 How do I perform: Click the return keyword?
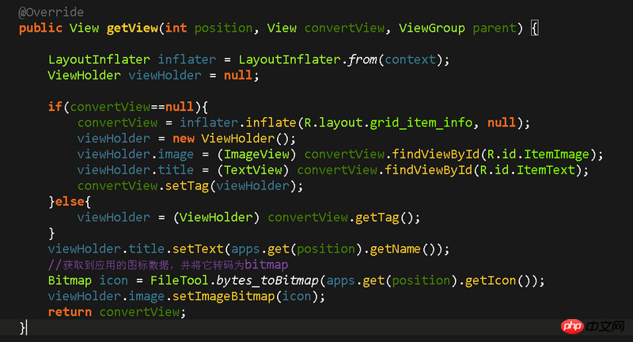(x=70, y=311)
